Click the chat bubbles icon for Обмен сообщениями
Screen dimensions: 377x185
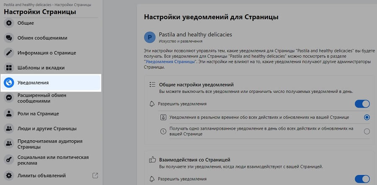tap(9, 38)
